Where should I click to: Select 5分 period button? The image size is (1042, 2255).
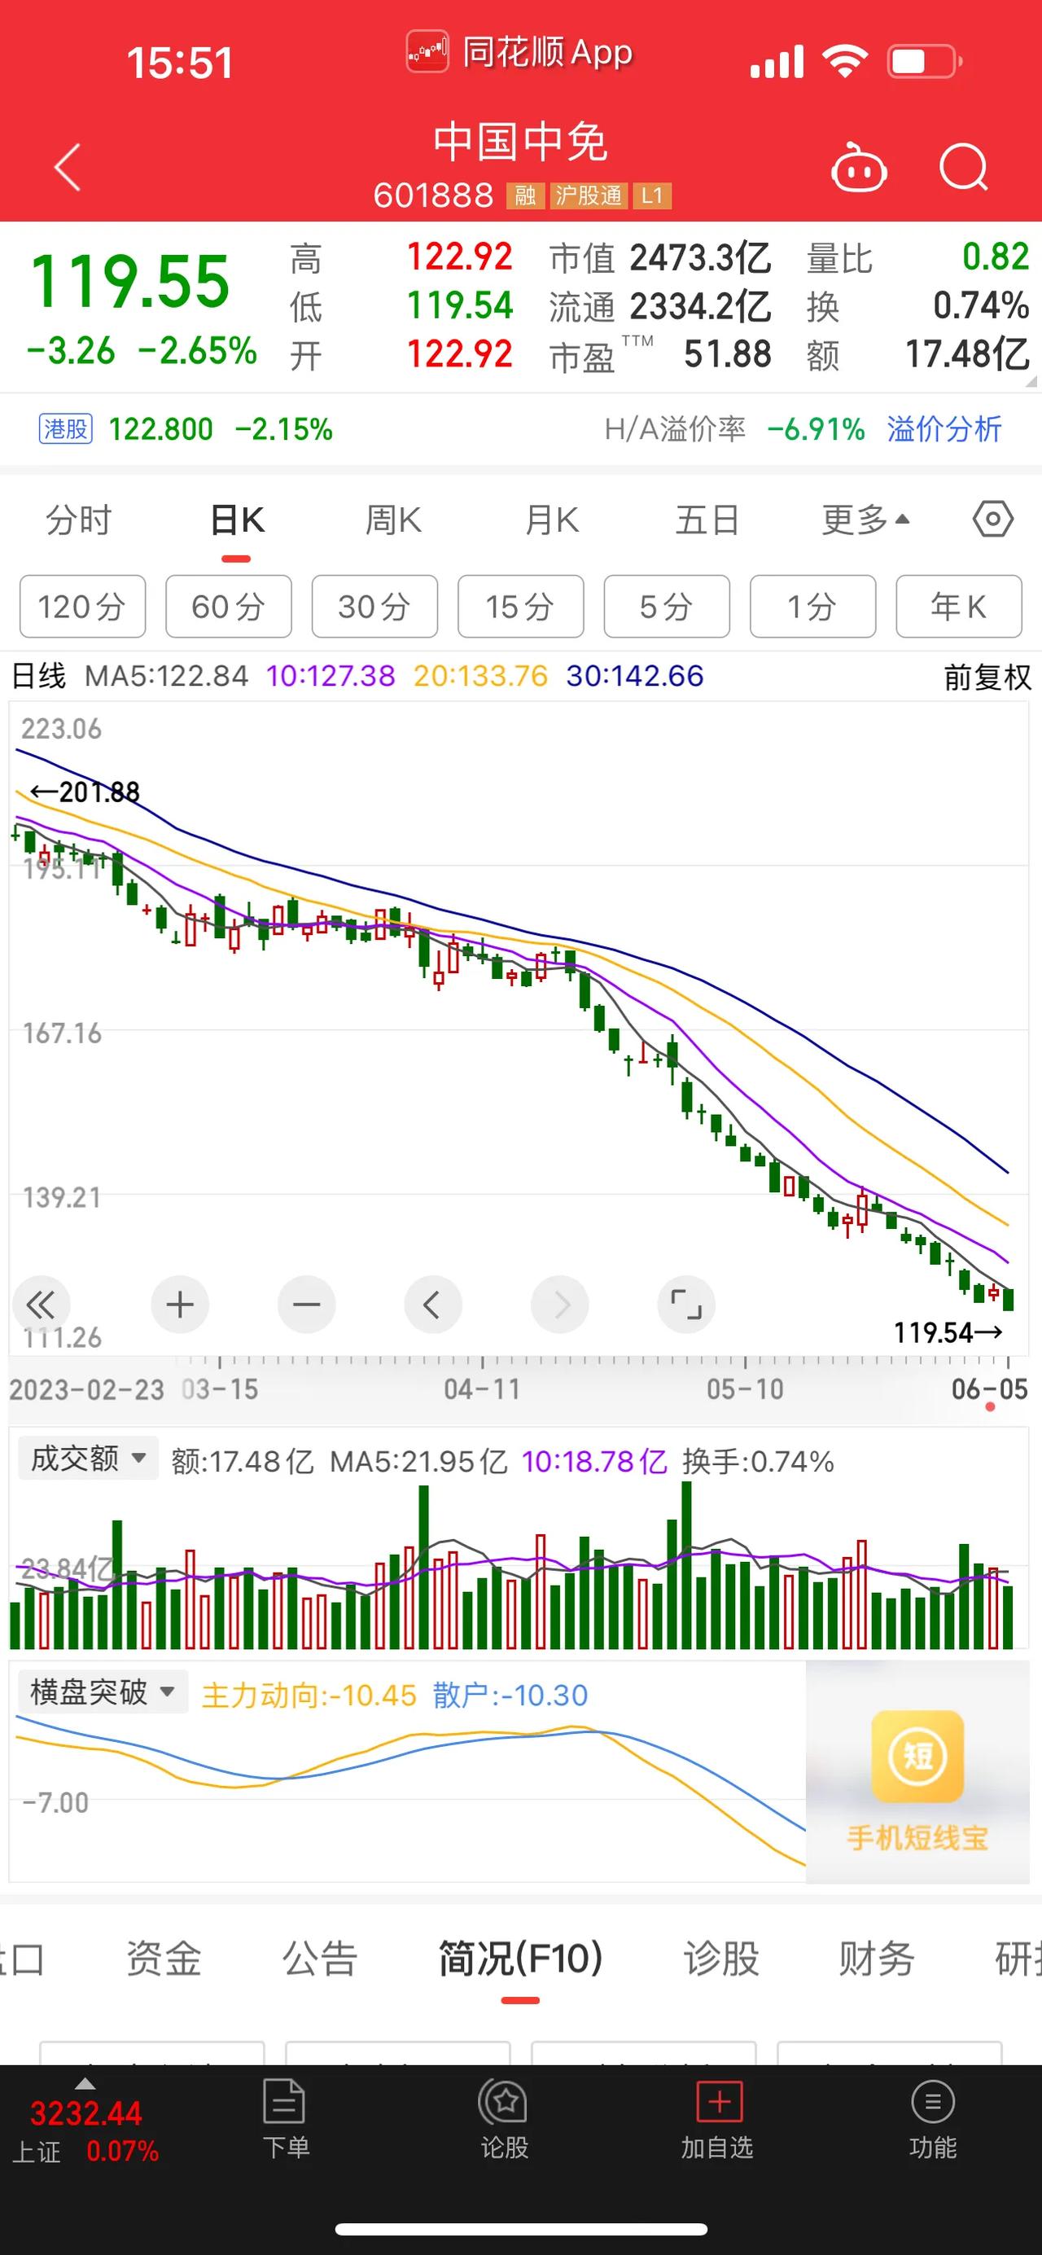(x=667, y=606)
